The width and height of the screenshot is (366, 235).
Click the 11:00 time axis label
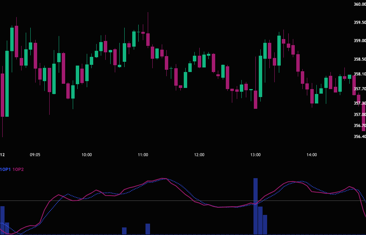[143, 155]
